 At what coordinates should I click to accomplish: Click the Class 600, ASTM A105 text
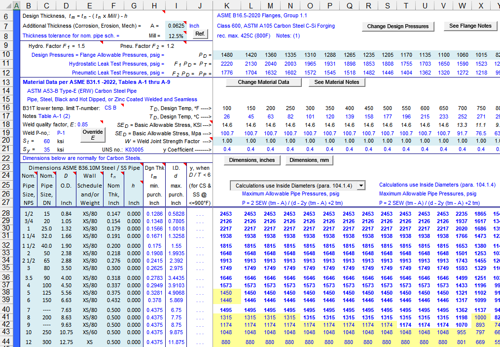pos(276,26)
